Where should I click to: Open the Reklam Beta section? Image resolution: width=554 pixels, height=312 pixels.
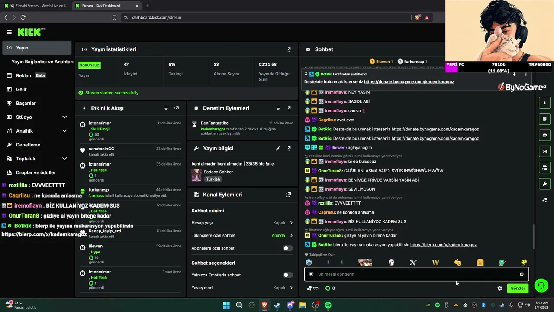pos(37,75)
